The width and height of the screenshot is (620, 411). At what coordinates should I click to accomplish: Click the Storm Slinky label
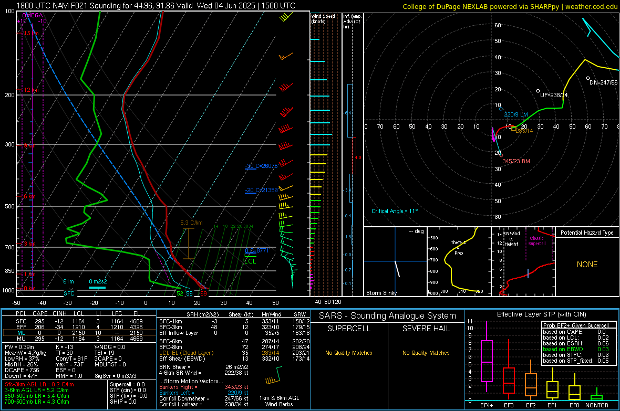point(381,293)
